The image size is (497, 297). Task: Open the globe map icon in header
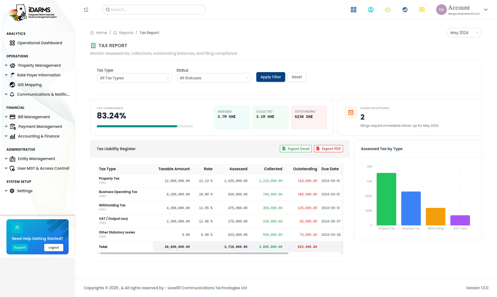(x=405, y=10)
